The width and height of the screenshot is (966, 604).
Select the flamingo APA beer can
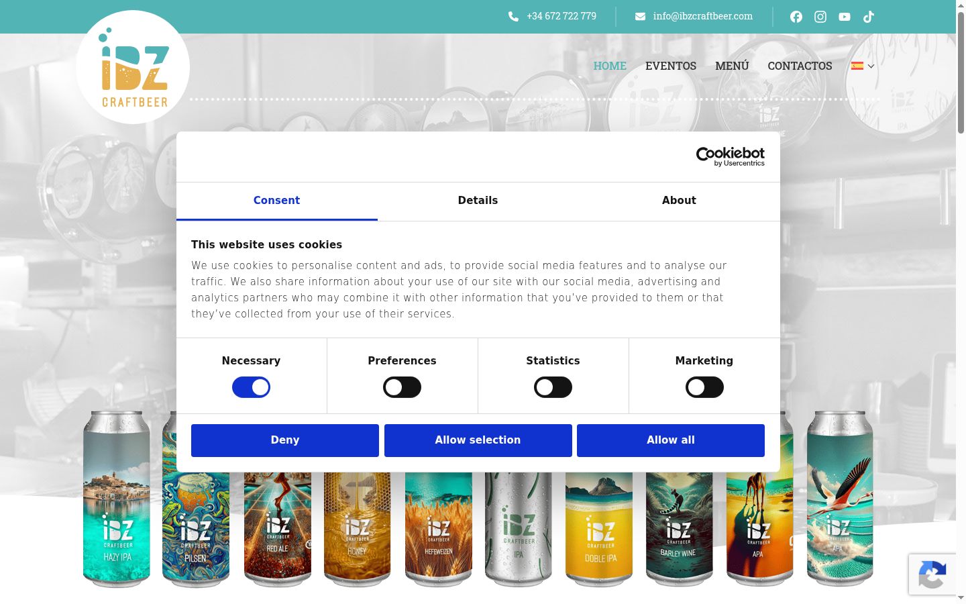(840, 499)
